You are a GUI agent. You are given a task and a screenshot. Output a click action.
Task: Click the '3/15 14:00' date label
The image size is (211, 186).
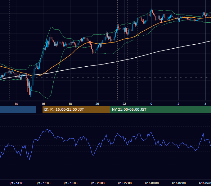pos(16,183)
